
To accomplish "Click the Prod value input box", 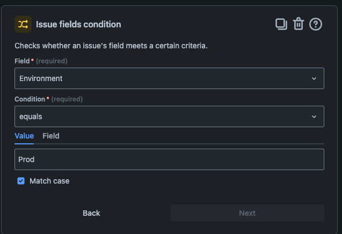I will coord(169,159).
